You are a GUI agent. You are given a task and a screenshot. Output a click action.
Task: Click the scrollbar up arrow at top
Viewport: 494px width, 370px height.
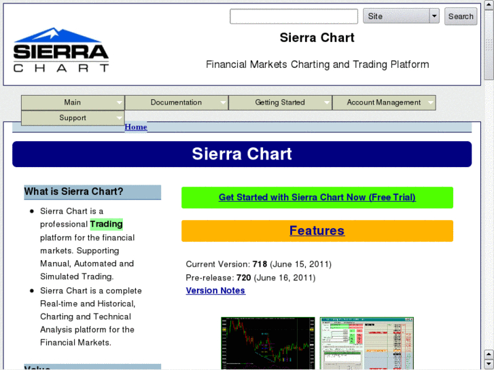pyautogui.click(x=489, y=4)
